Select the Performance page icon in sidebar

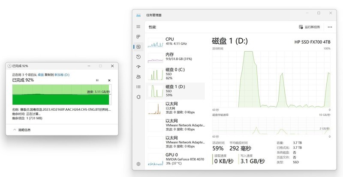pos(138,47)
